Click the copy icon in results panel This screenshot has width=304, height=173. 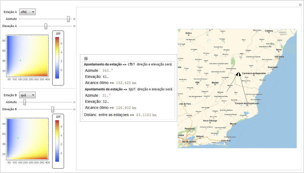pos(86,58)
